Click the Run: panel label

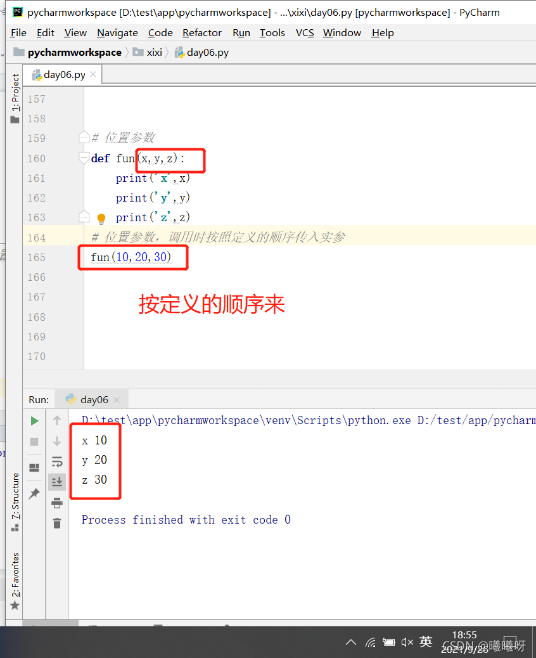pos(39,400)
